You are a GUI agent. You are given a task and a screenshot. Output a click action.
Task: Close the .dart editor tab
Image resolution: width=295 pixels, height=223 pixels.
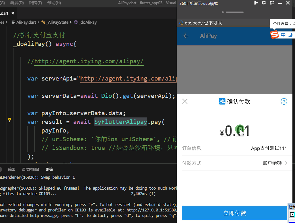[13, 13]
